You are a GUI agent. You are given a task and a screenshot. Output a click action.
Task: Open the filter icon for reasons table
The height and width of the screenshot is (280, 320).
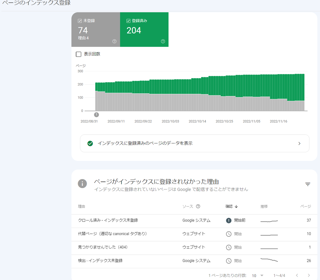coord(308,184)
